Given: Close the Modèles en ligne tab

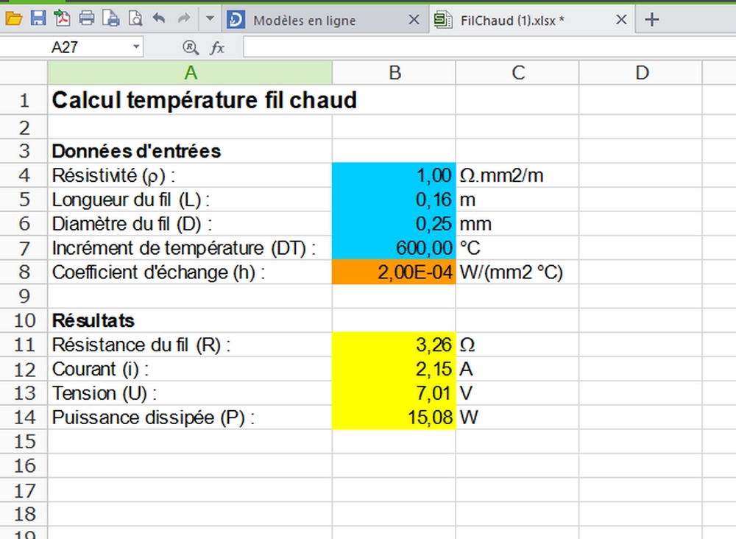Looking at the screenshot, I should tap(414, 20).
